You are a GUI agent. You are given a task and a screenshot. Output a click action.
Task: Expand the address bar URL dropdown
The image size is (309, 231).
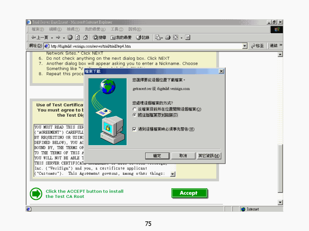point(244,46)
